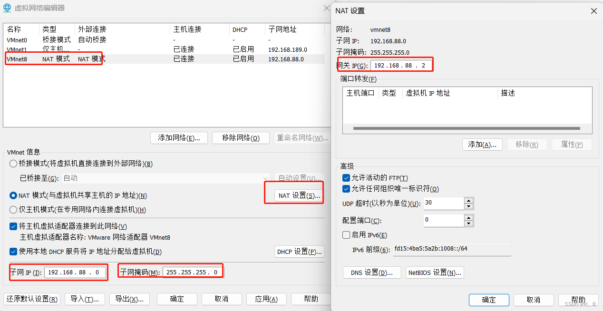Click 应用 button

pyautogui.click(x=266, y=299)
